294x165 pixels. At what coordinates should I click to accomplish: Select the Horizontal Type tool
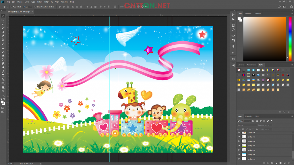point(3,75)
